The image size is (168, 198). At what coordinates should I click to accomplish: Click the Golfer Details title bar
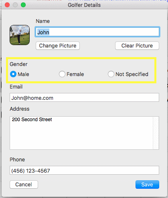tap(84, 5)
